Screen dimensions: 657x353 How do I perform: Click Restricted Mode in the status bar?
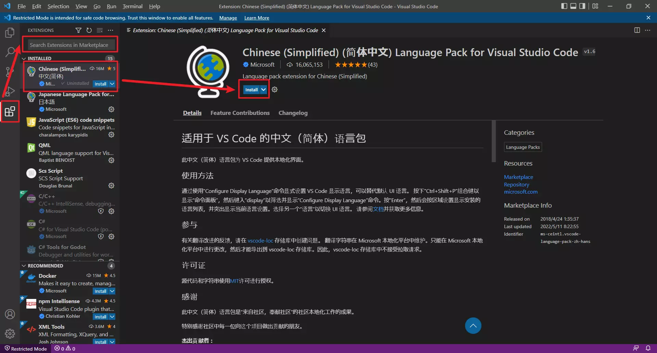click(x=26, y=349)
